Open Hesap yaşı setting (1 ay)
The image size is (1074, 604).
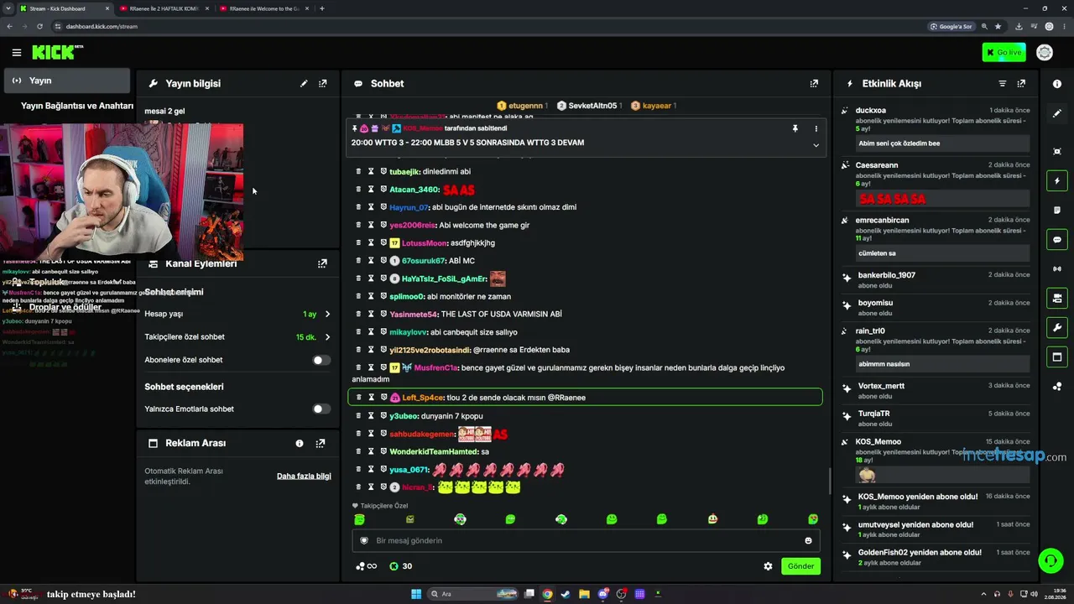pyautogui.click(x=237, y=314)
